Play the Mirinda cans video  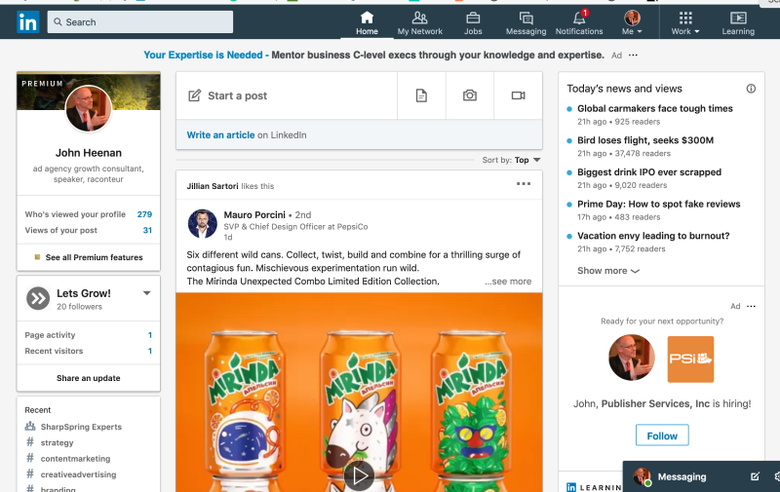[x=359, y=475]
